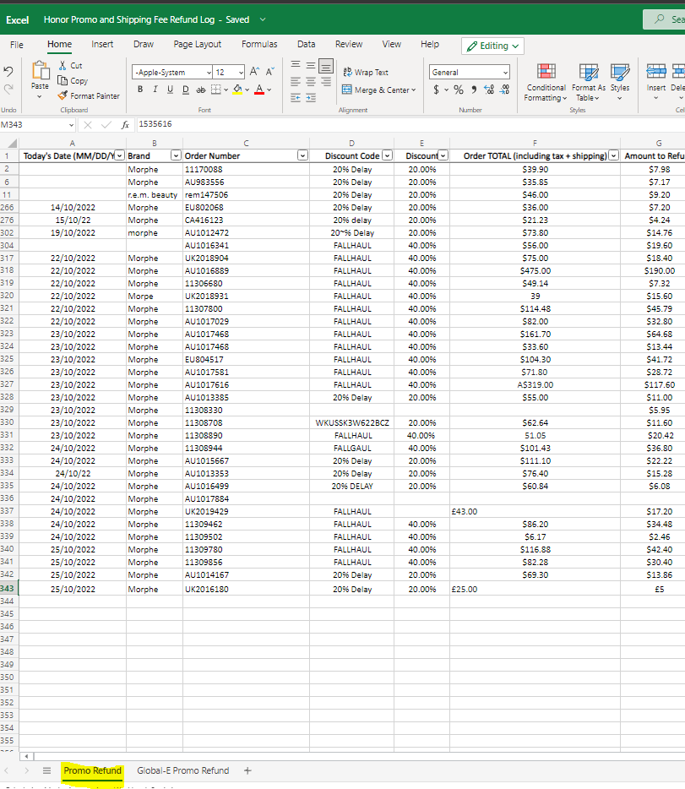
Task: Click the formula bar showing 1535616
Action: coord(410,124)
